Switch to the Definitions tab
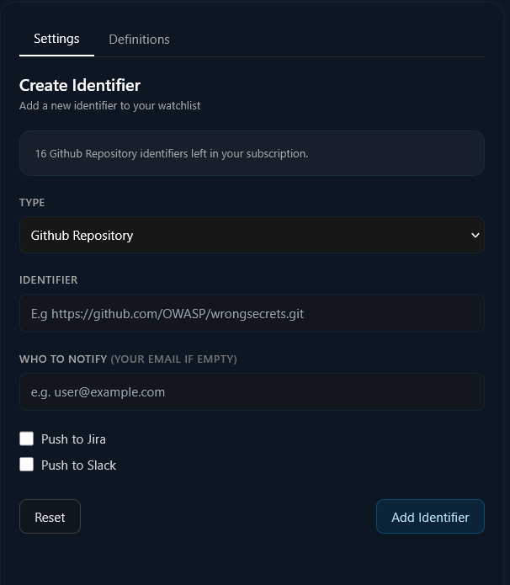Screen dimensions: 510x585 pos(139,40)
